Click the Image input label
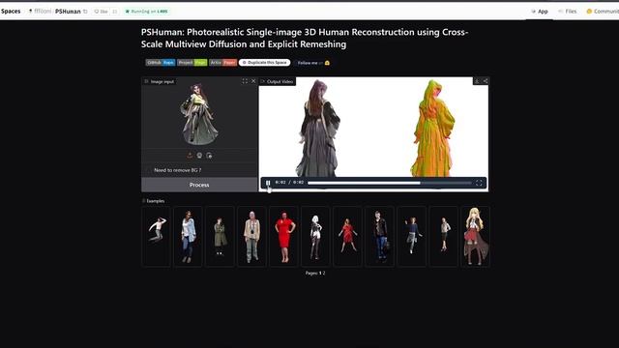 click(x=160, y=81)
